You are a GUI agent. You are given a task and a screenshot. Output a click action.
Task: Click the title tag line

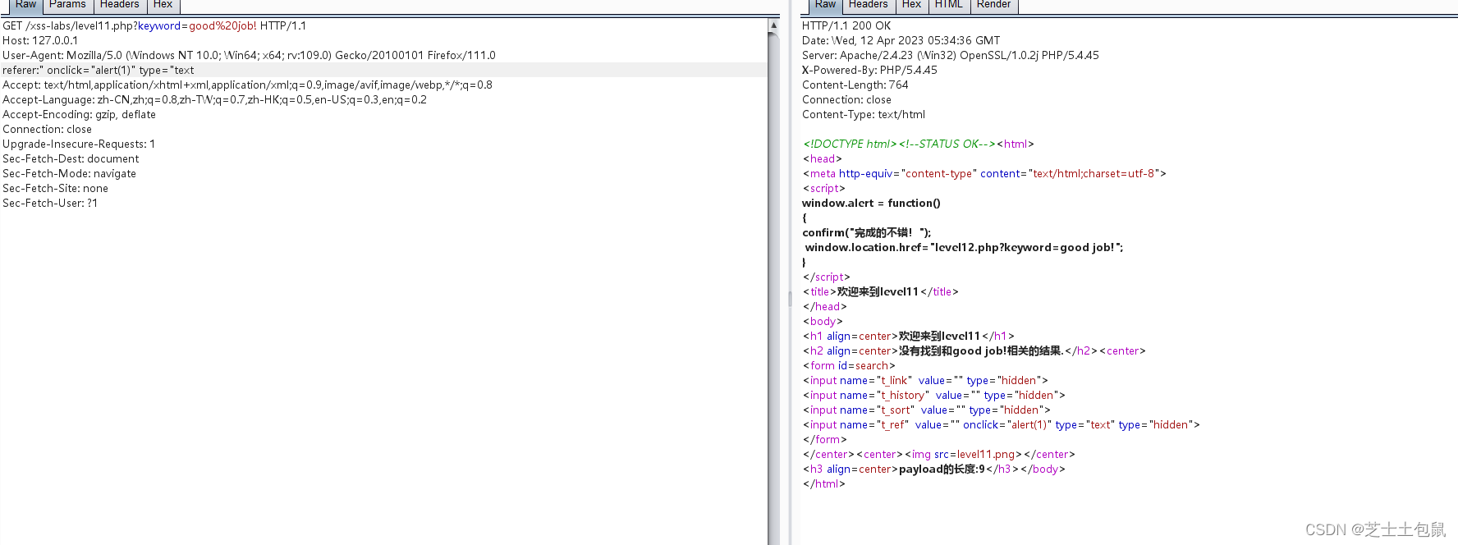[880, 291]
